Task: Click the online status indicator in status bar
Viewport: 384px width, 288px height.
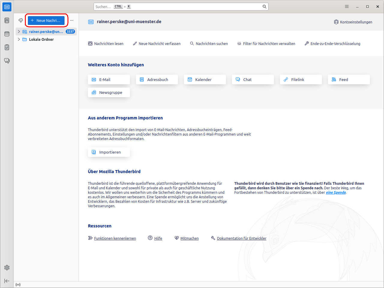Action: 18,285
